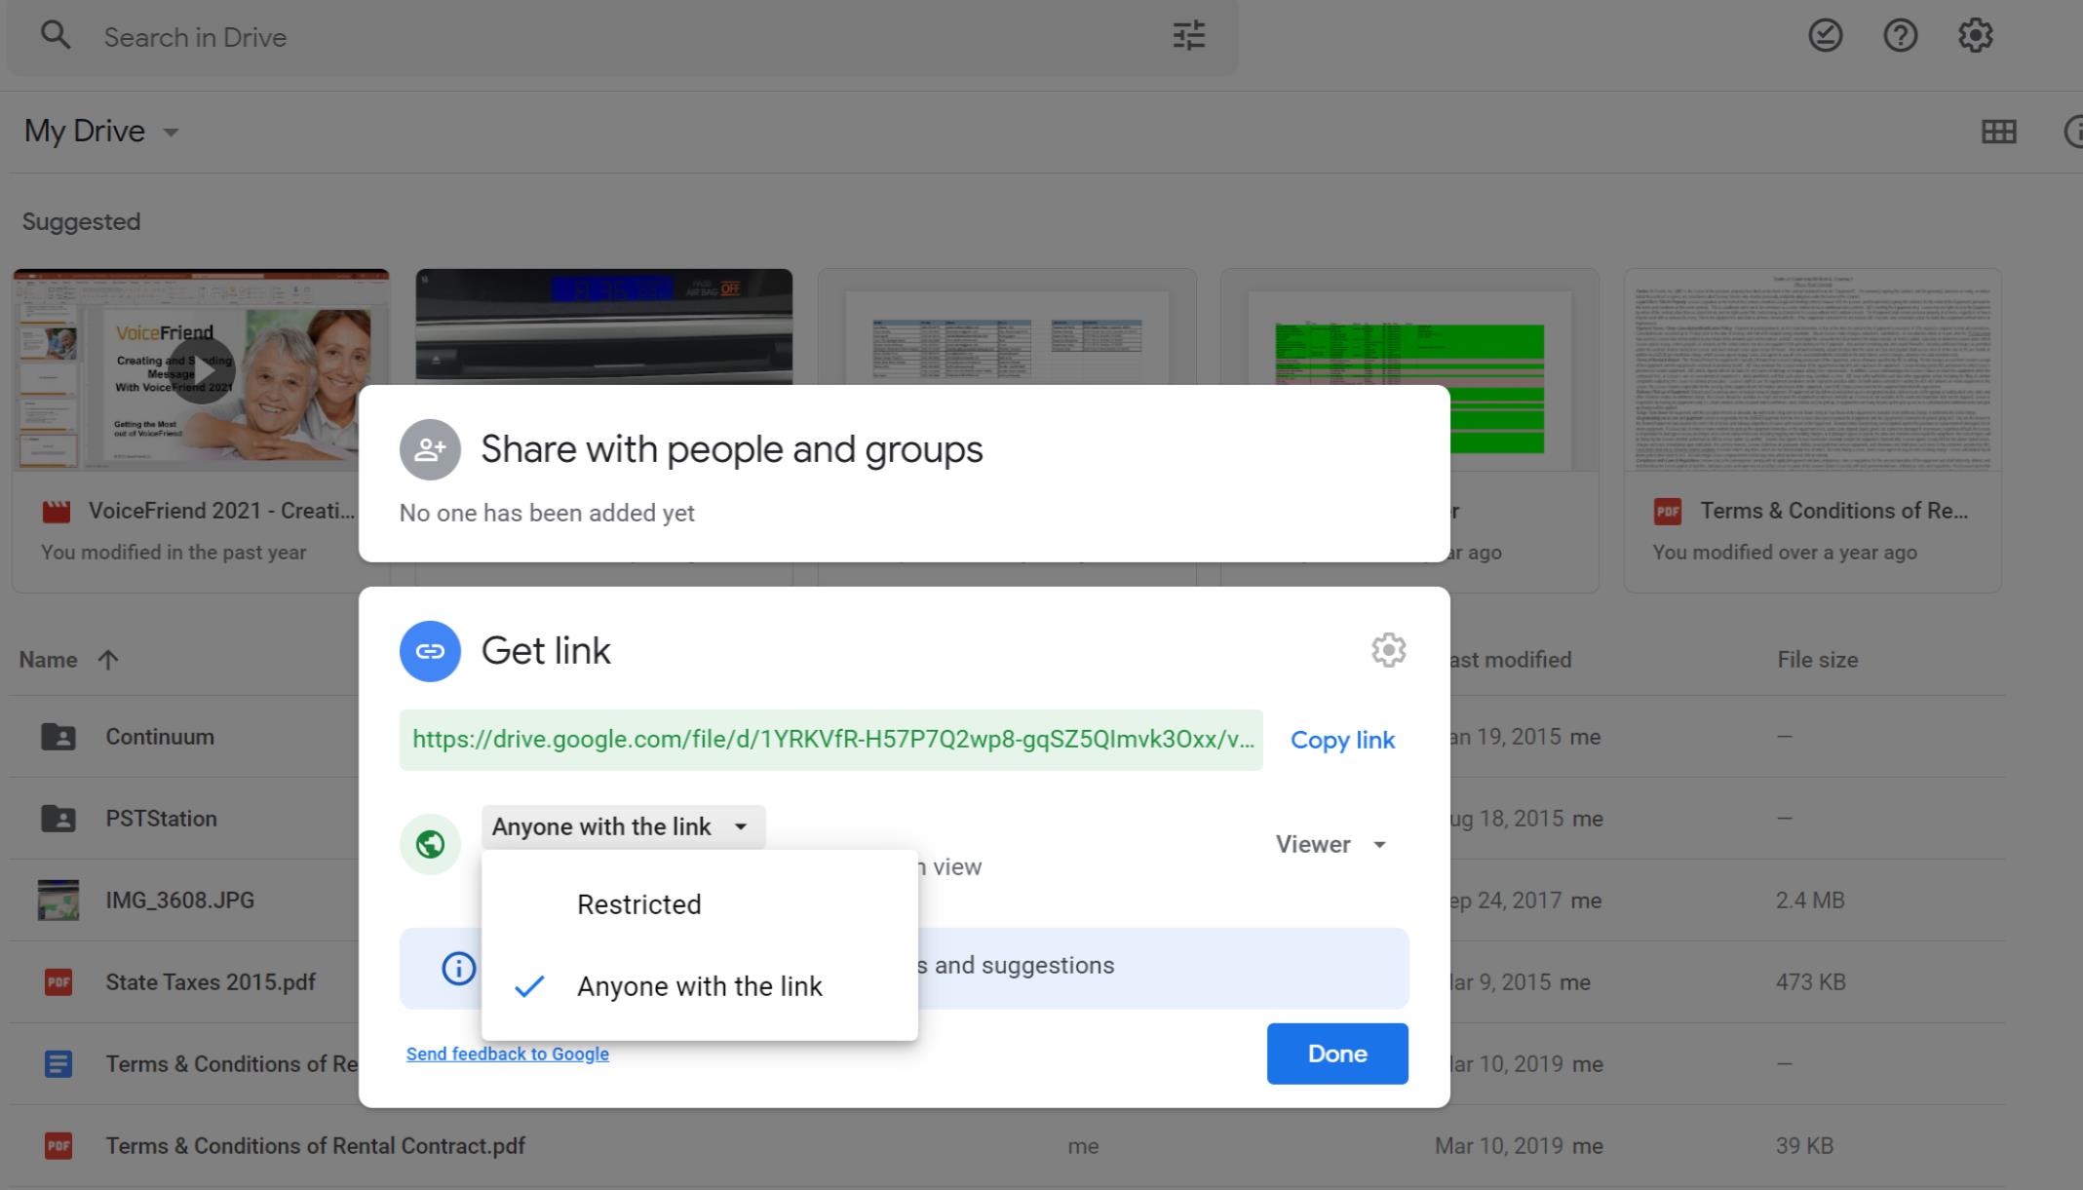Select Anyone with the link option
Image resolution: width=2083 pixels, height=1190 pixels.
[x=700, y=986]
